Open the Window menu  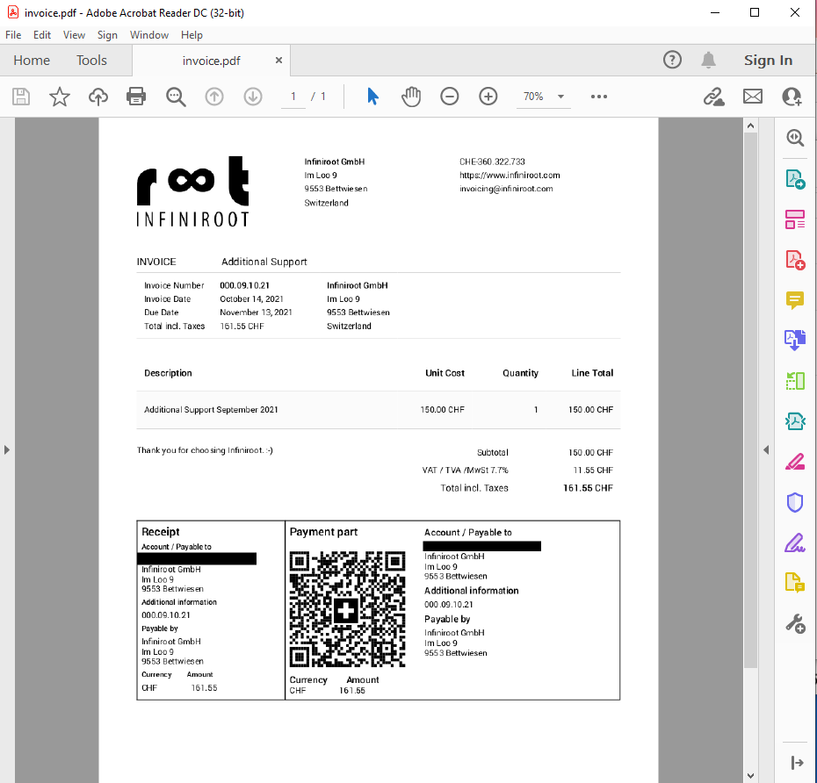coord(148,35)
